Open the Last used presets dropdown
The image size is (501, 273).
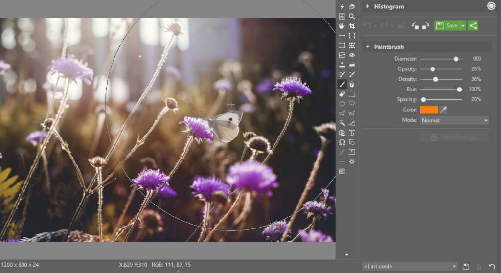[410, 266]
